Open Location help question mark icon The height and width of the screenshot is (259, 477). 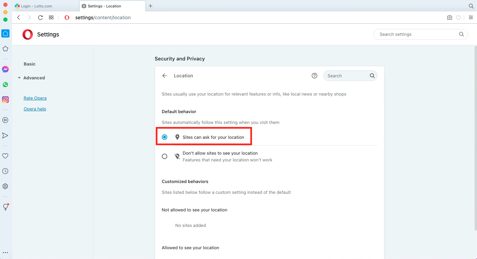point(315,76)
